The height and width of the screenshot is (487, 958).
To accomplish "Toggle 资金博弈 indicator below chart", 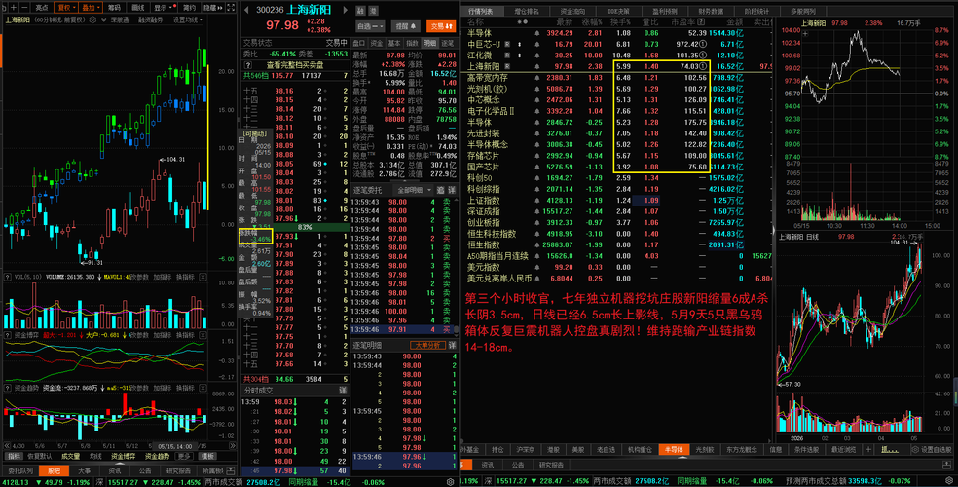I will (124, 456).
